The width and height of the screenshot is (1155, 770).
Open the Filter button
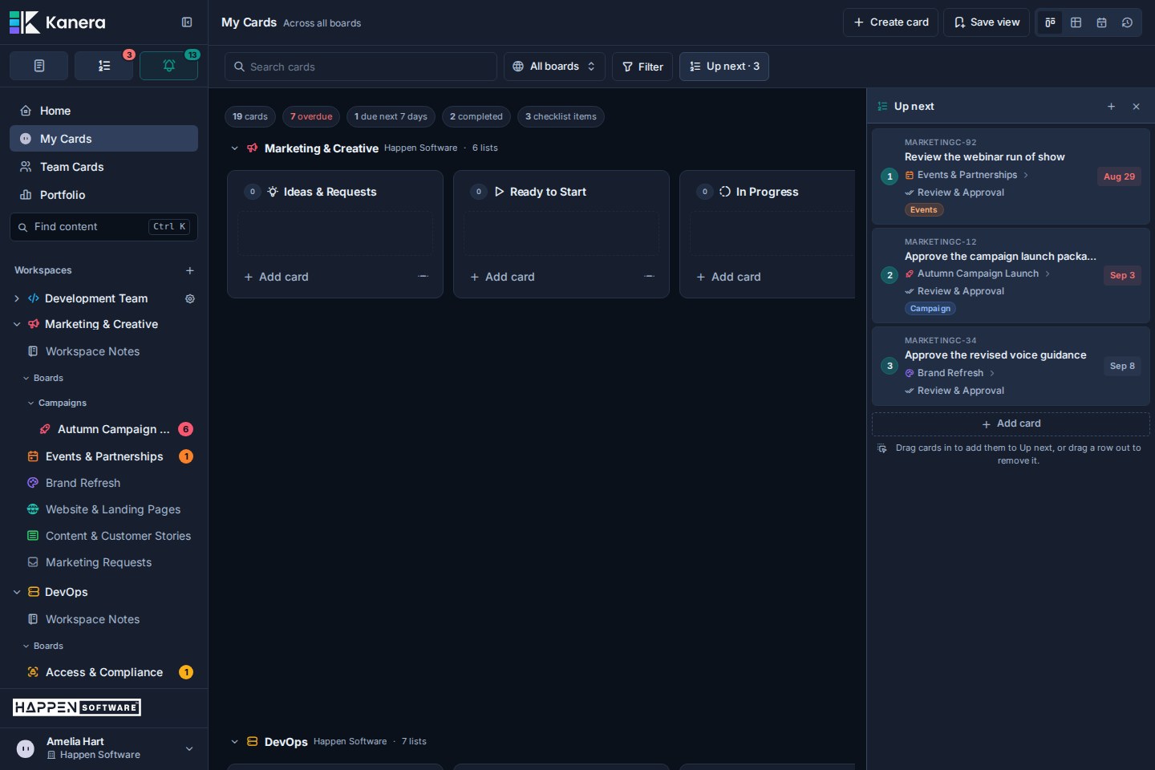[642, 67]
